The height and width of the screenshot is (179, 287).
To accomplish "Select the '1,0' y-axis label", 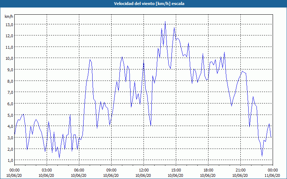I will pos(10,160).
